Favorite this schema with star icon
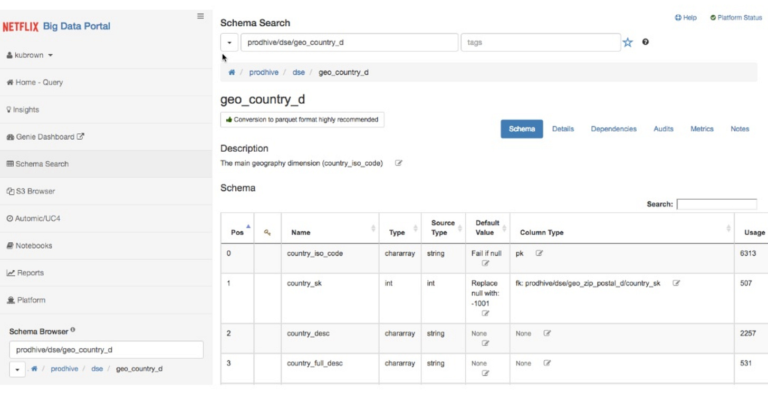768x412 pixels. [x=628, y=43]
